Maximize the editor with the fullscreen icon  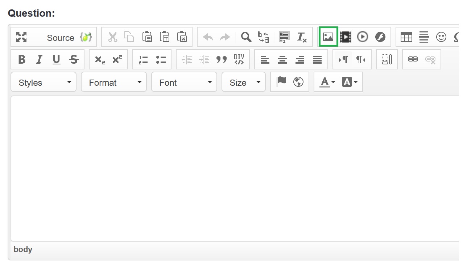[21, 37]
